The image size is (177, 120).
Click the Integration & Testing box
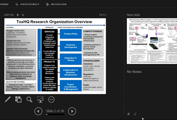tap(71, 59)
